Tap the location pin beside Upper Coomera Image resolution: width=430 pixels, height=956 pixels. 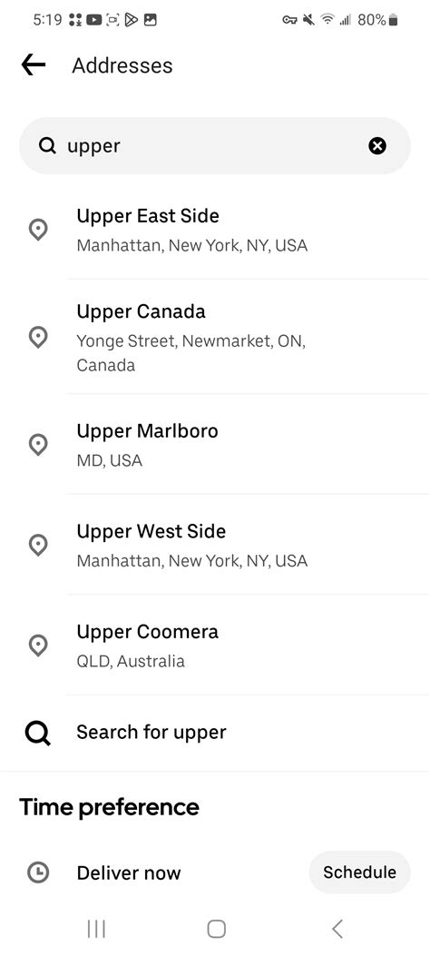(x=38, y=646)
